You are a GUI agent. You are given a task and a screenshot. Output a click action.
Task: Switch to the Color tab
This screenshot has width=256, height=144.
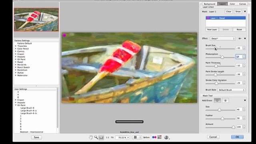click(232, 4)
